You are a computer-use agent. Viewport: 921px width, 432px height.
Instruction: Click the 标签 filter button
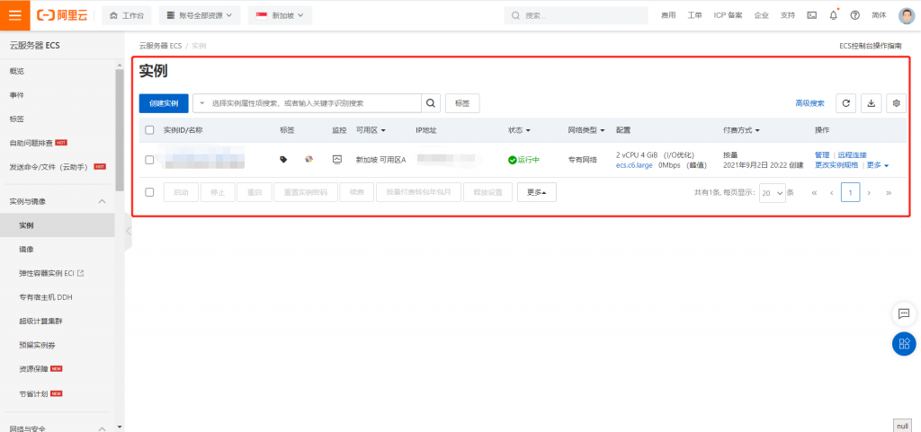pyautogui.click(x=462, y=103)
